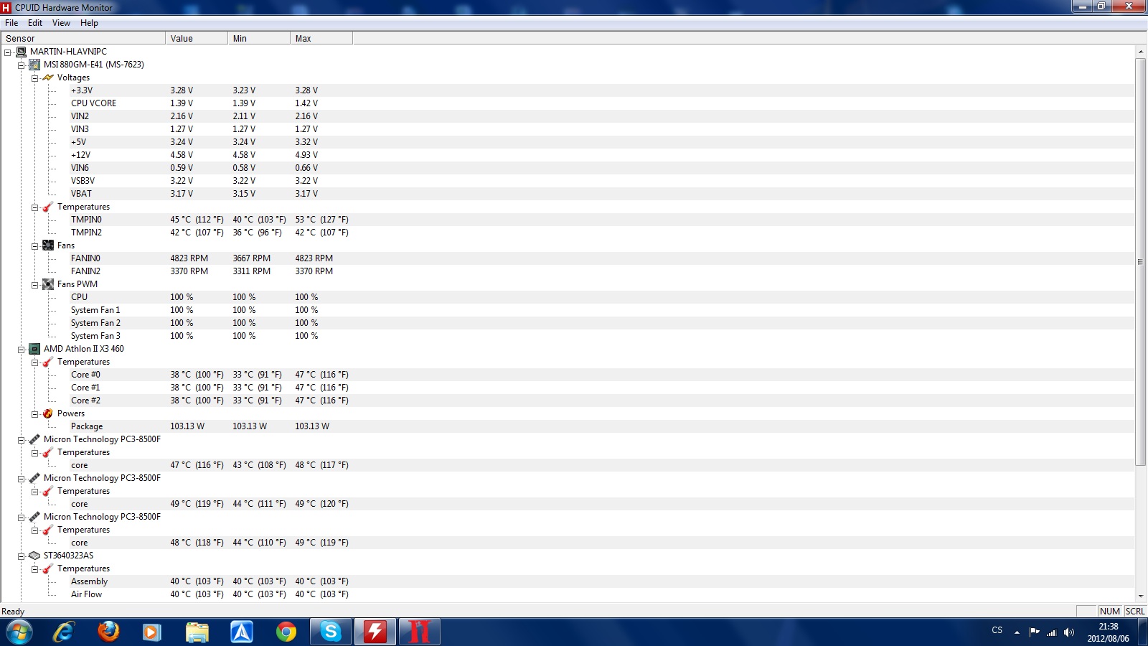Click the Action Center flag tray icon
The width and height of the screenshot is (1148, 646).
1034,632
